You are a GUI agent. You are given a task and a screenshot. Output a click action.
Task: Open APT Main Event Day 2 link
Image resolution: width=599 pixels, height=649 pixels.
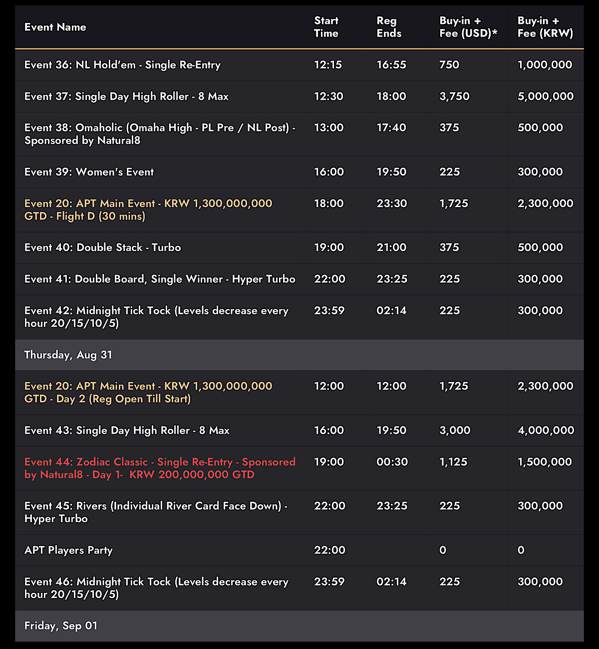[148, 392]
